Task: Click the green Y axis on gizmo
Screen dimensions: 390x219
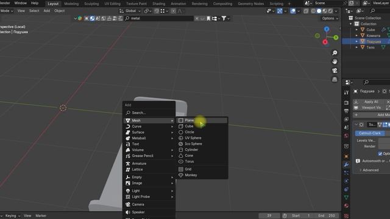Action: [336, 38]
